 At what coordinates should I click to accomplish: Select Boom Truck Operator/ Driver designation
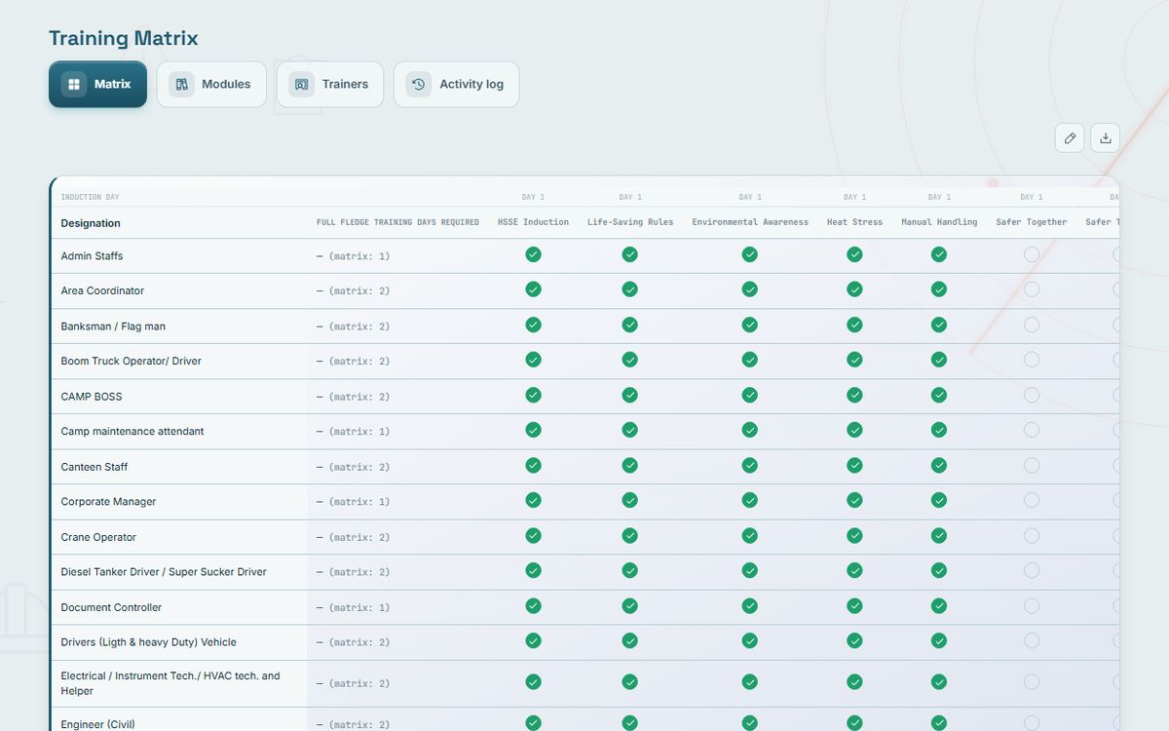(131, 361)
